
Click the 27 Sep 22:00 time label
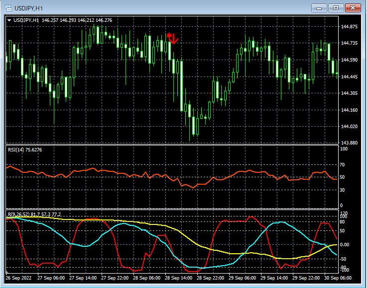point(115,278)
